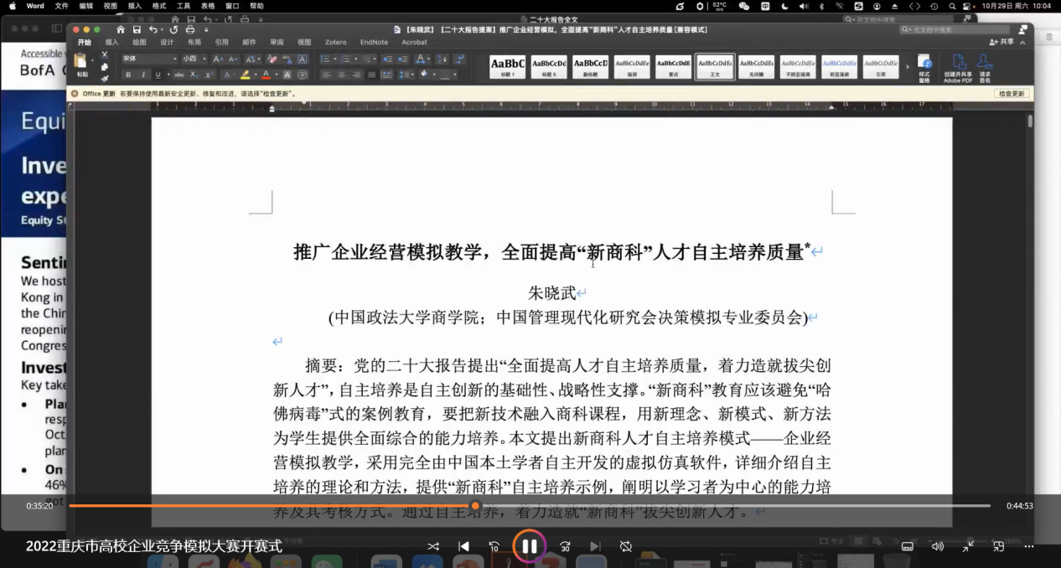The width and height of the screenshot is (1061, 568).
Task: Toggle Italic formatting
Action: click(x=143, y=75)
